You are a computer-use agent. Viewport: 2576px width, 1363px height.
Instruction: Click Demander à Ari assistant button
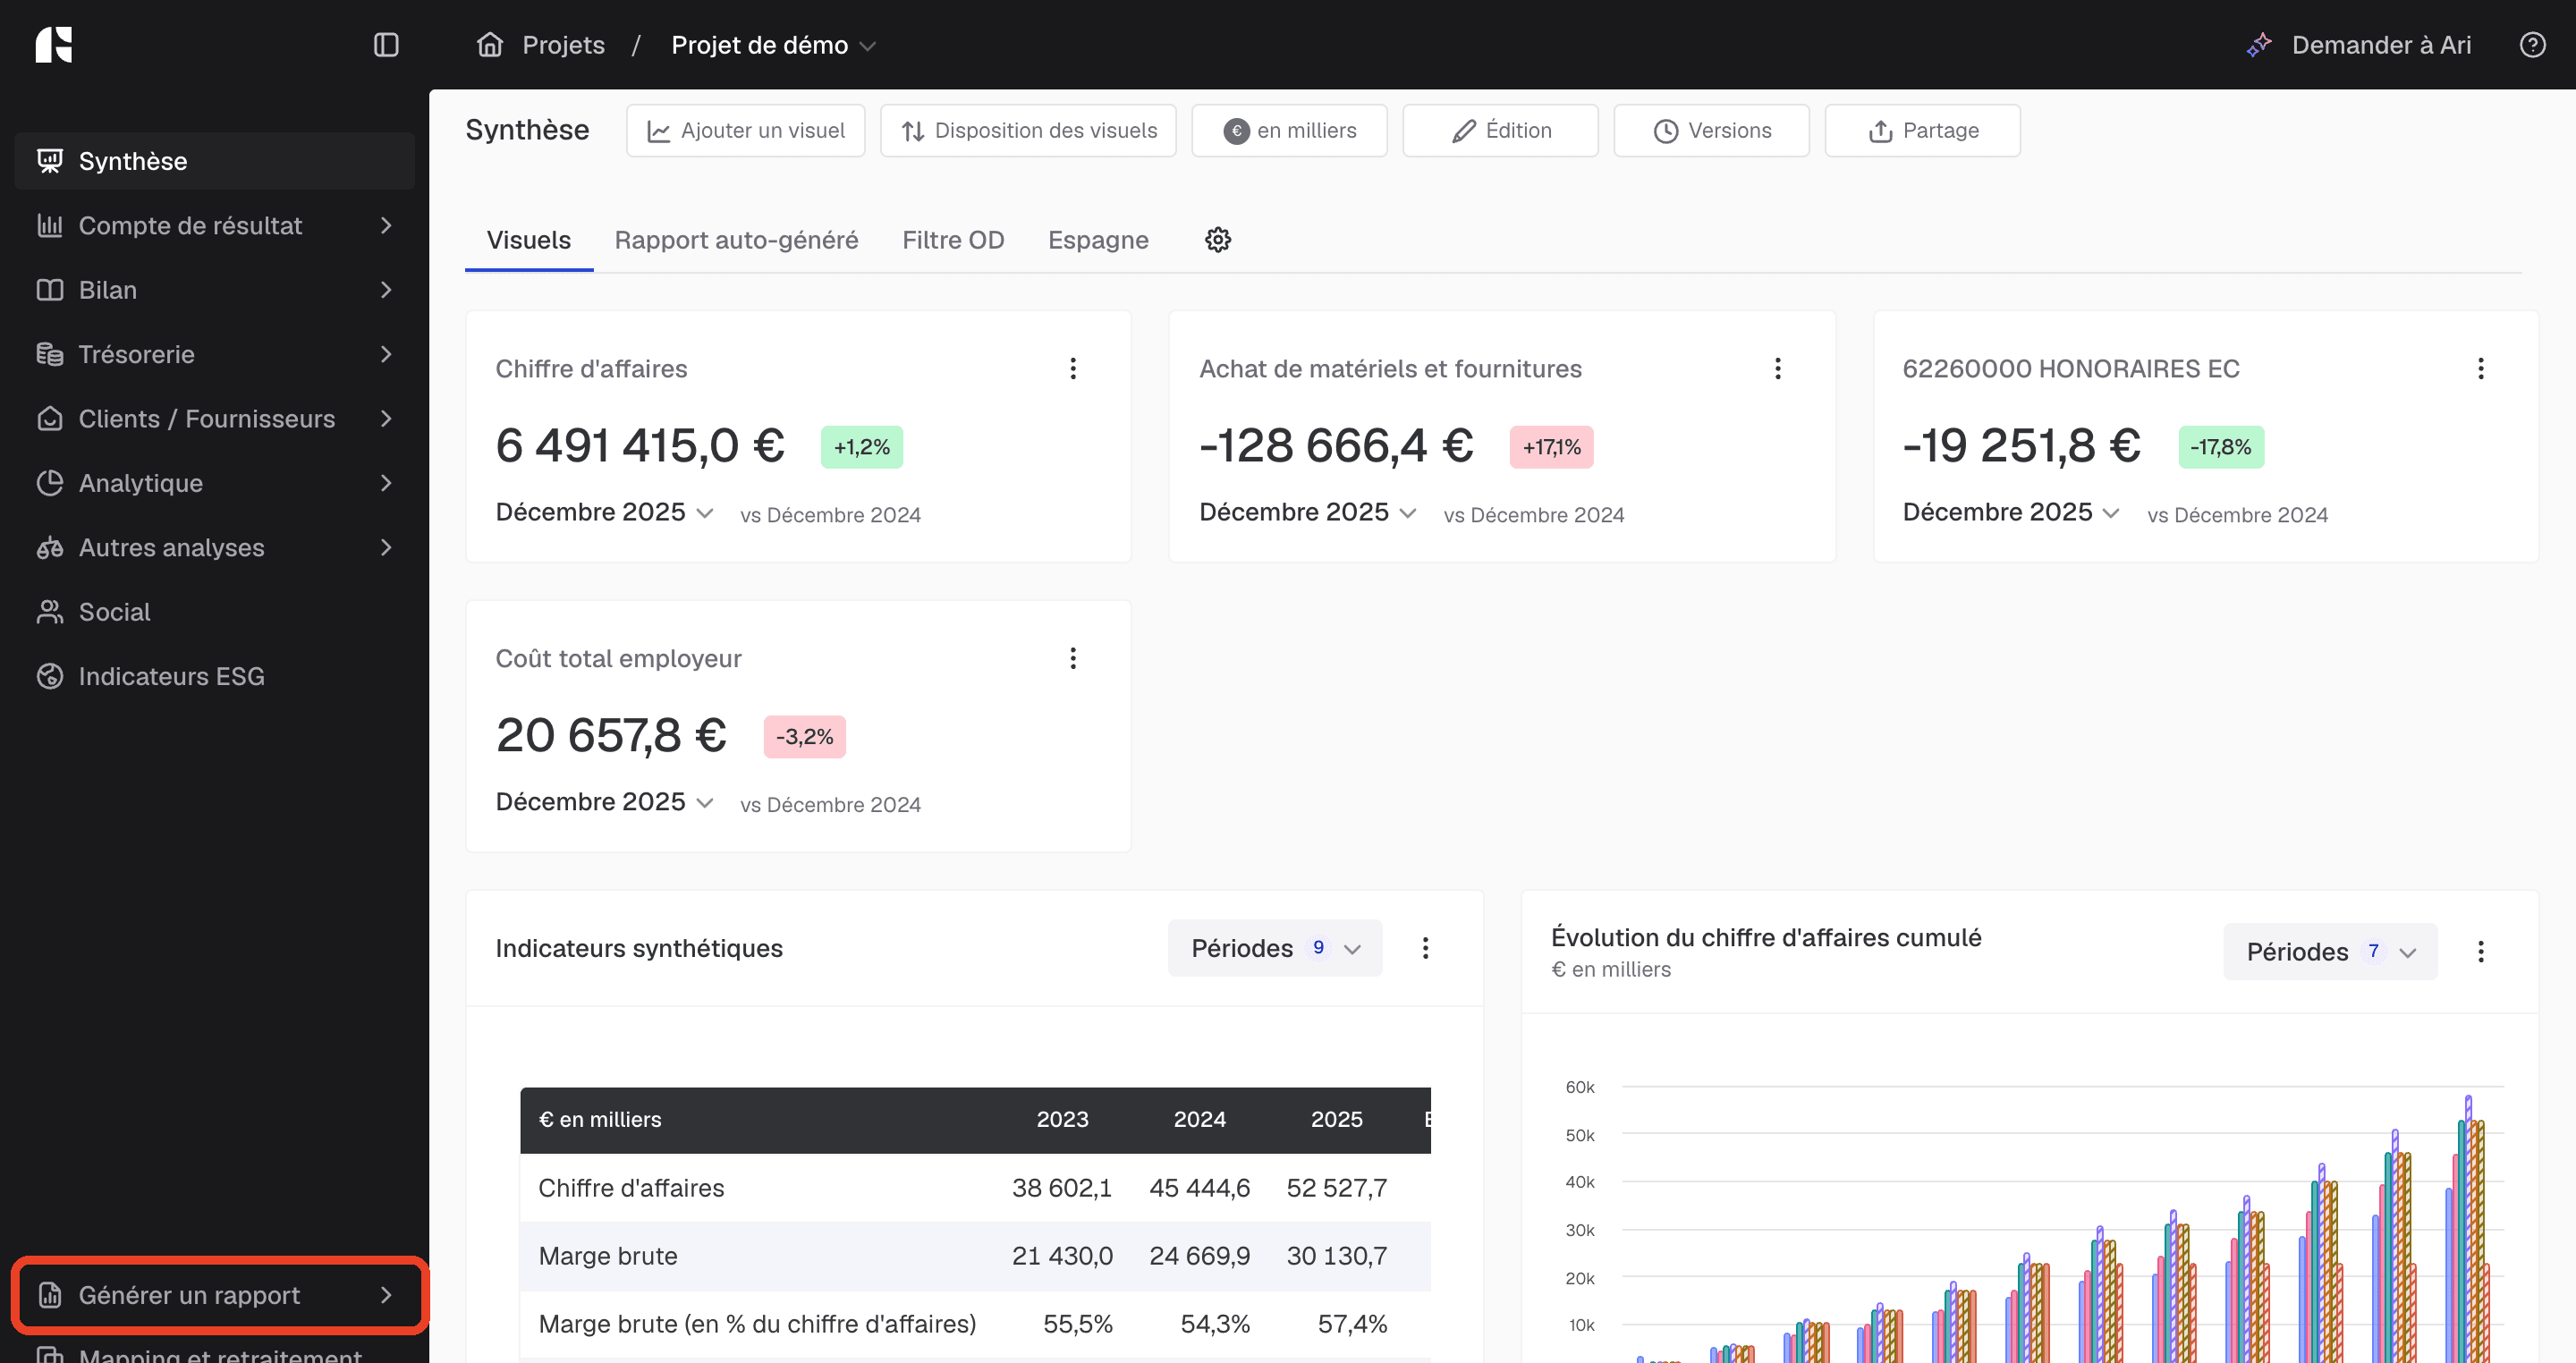[2359, 45]
